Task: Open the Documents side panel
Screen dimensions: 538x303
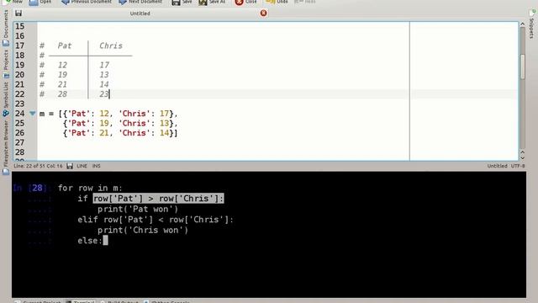Action: point(6,28)
